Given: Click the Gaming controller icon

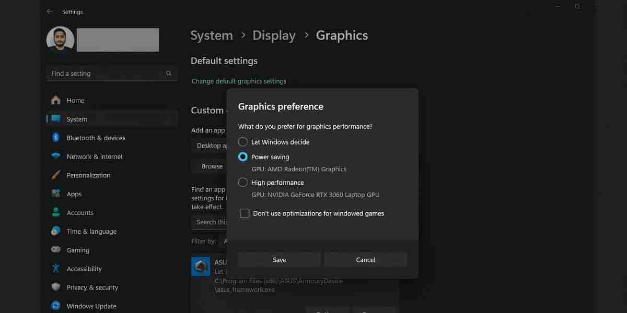Looking at the screenshot, I should click(x=56, y=250).
